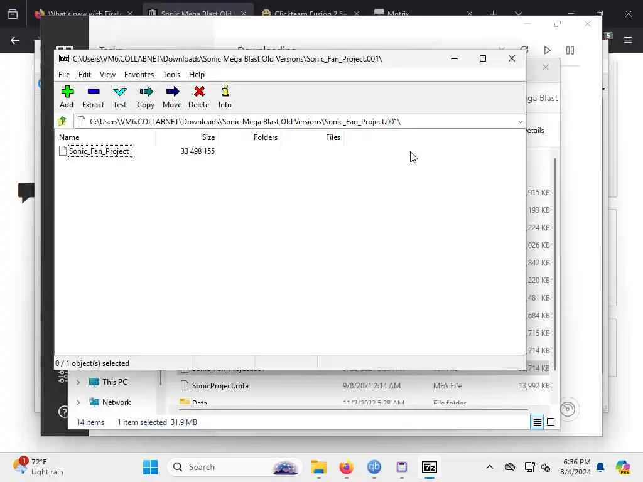Open the clock showing 6:36 PM
The width and height of the screenshot is (643, 482).
click(576, 467)
